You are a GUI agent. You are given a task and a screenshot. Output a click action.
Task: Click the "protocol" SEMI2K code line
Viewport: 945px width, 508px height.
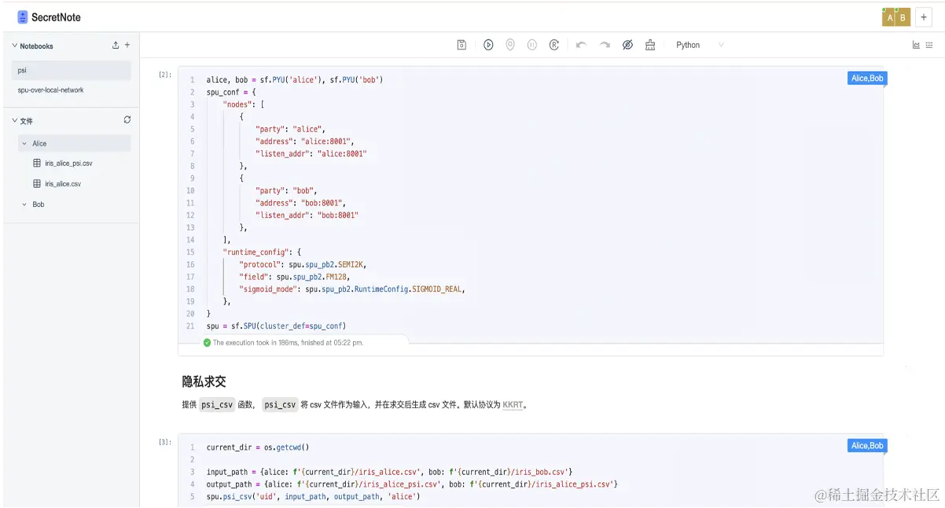303,264
